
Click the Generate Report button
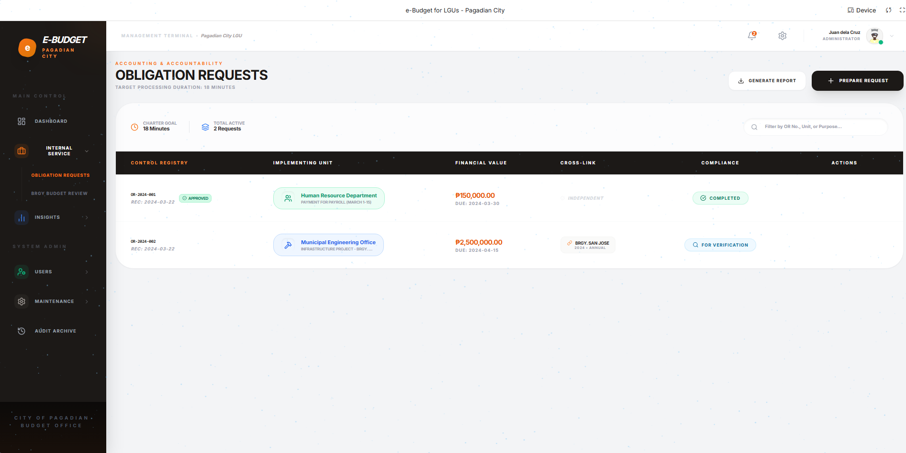[767, 81]
